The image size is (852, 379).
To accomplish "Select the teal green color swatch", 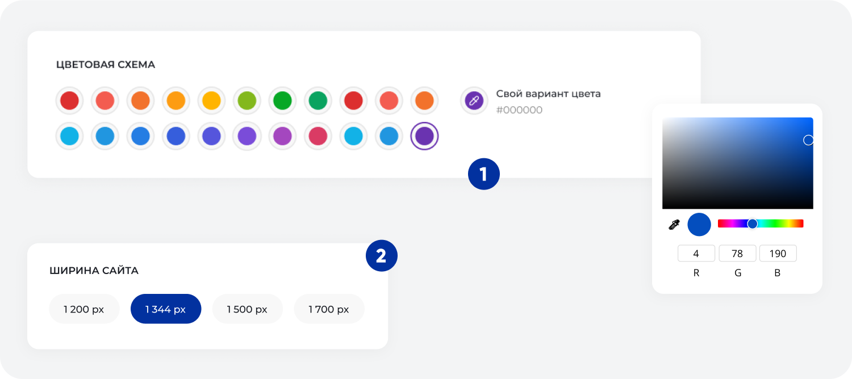I will [318, 101].
